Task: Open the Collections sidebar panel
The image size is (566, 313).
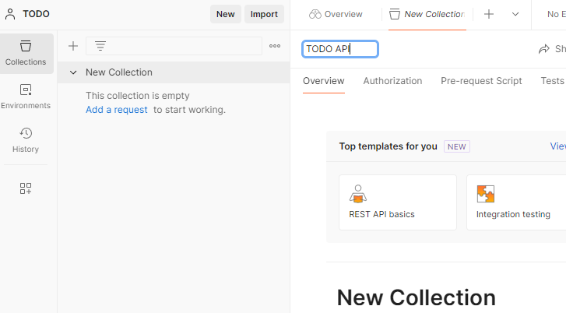Action: [26, 54]
